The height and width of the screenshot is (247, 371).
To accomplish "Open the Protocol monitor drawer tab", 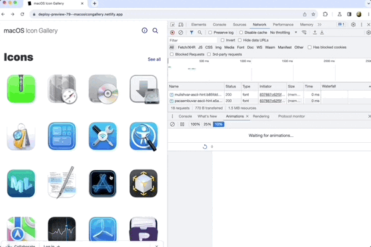I will 292,116.
